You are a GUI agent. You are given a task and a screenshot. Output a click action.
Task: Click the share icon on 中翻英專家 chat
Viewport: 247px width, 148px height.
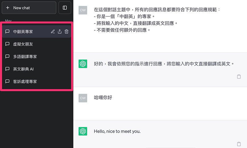click(x=60, y=32)
